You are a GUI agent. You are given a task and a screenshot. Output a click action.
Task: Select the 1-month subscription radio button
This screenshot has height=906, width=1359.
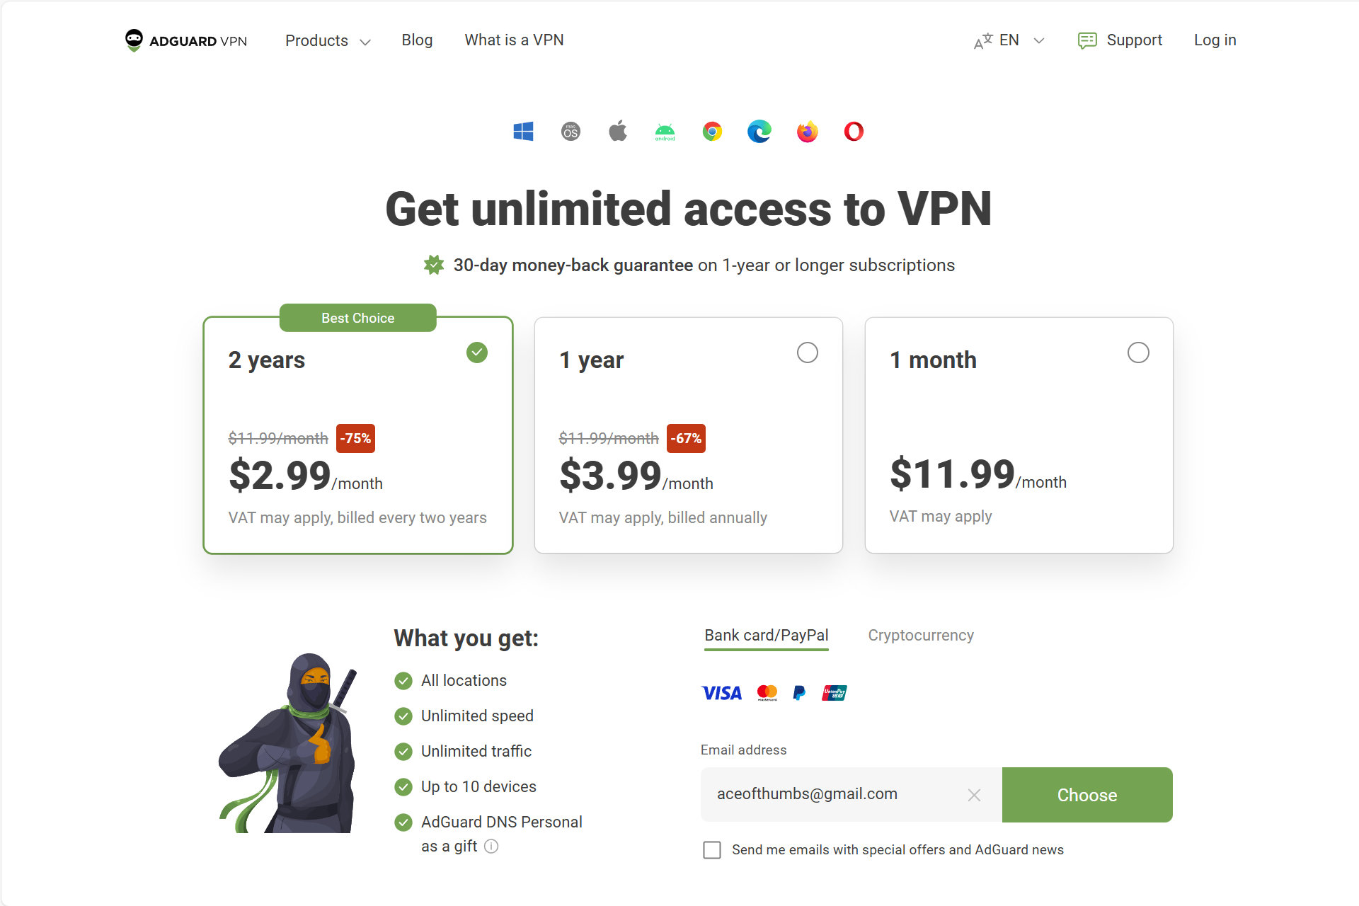tap(1137, 353)
